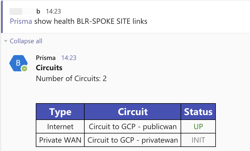Viewport: 250px width, 151px height.
Task: Click the Number of Circuits: 2 text
Action: [71, 79]
